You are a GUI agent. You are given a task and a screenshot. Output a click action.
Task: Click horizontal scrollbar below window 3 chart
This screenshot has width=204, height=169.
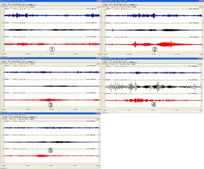click(51, 111)
